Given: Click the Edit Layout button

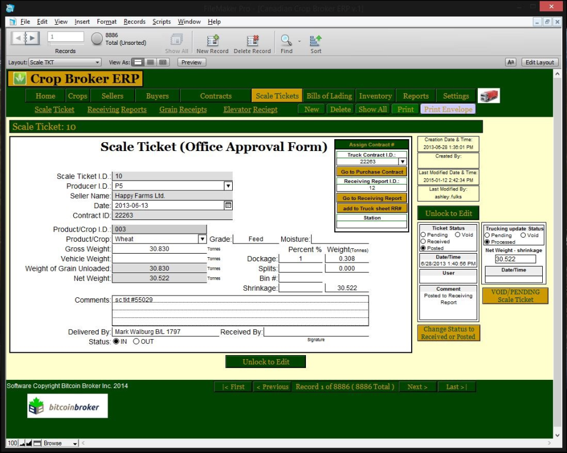Looking at the screenshot, I should pos(539,62).
